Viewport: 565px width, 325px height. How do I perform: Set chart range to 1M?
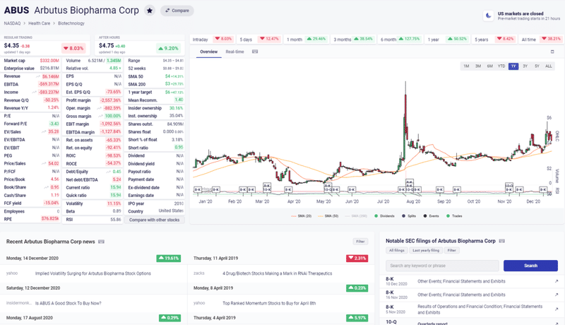466,66
